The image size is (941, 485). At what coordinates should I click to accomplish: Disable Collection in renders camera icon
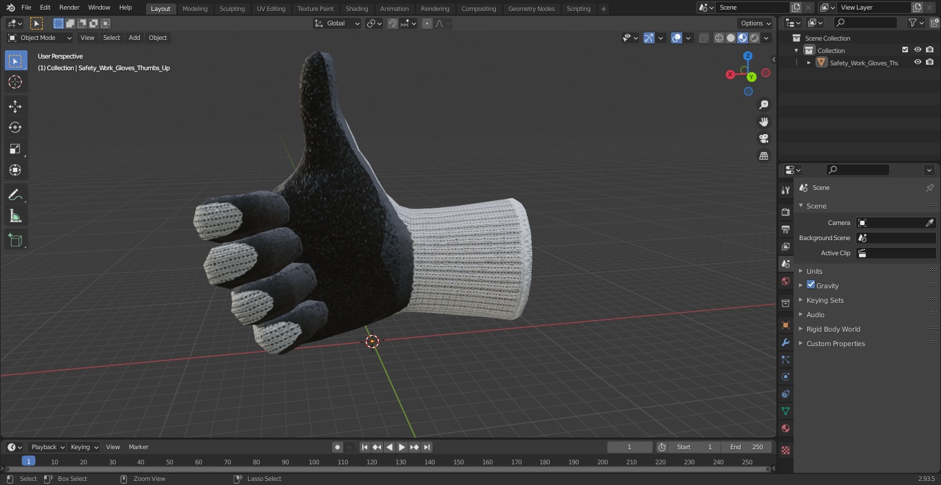coord(930,50)
